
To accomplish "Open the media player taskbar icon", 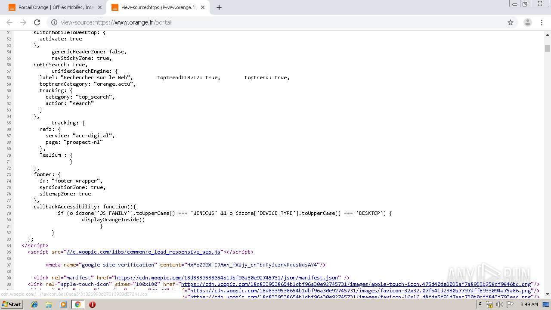I will [x=63, y=304].
